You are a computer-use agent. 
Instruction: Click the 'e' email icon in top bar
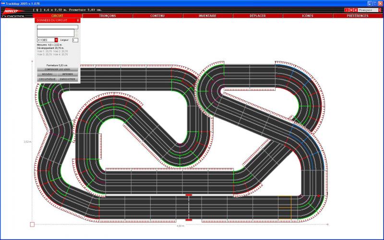[x=355, y=10]
